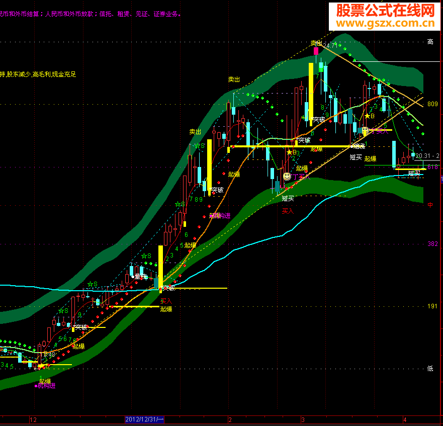
Task: Click the 短买 label in April
Action: pos(414,173)
